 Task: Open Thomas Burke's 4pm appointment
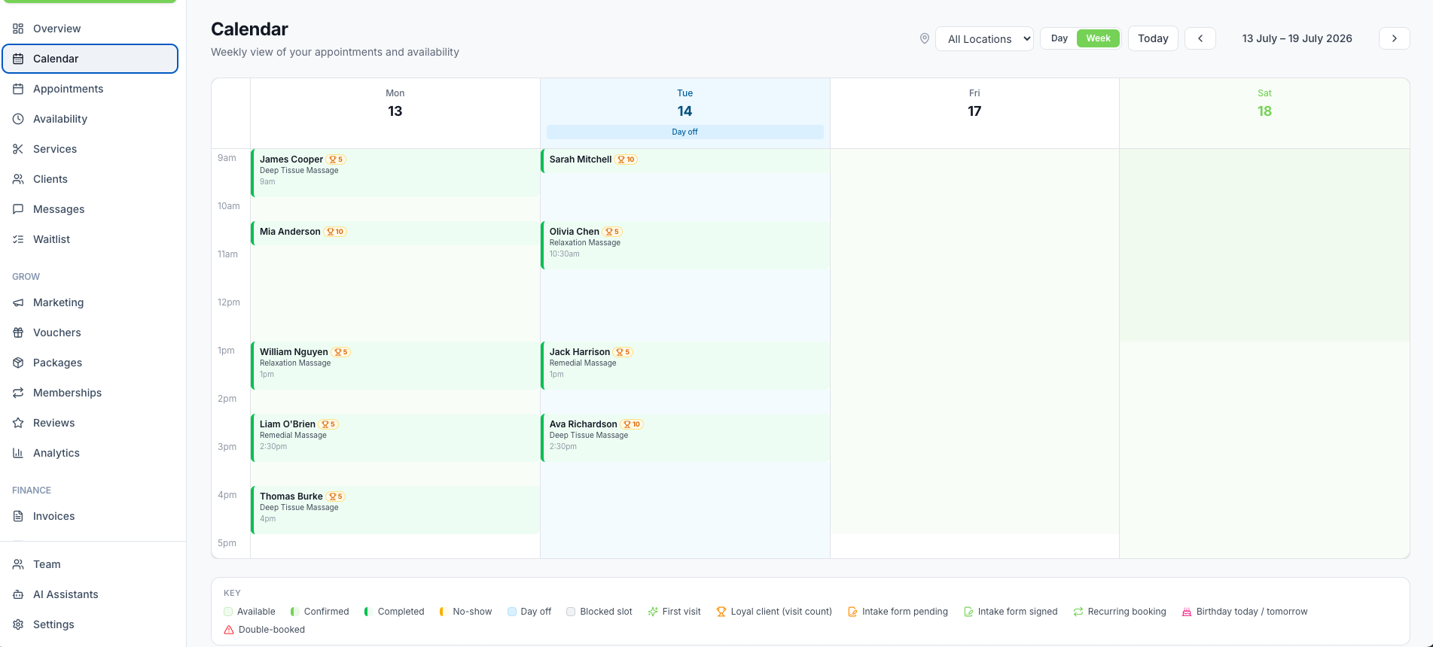[x=395, y=510]
